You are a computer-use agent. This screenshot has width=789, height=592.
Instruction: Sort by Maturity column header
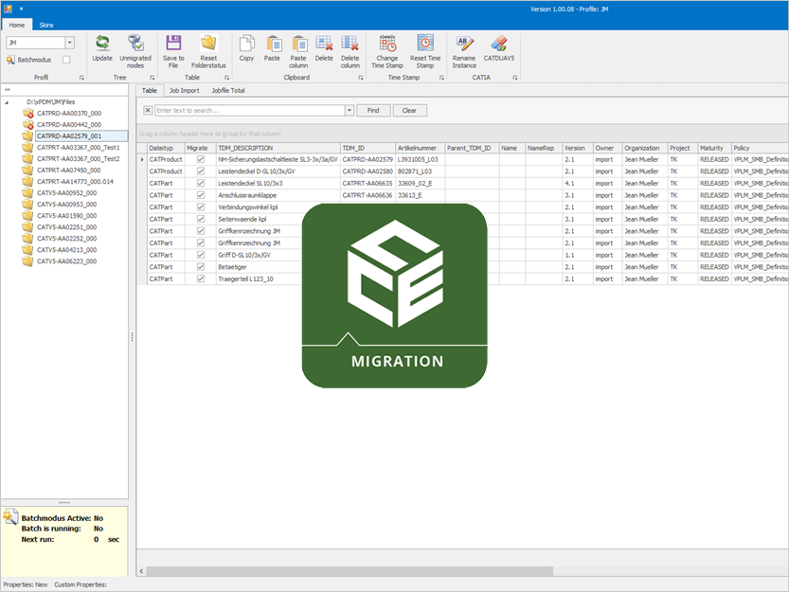714,148
